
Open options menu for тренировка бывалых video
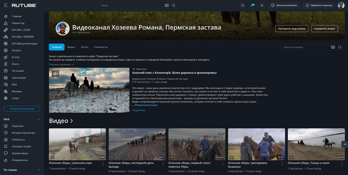tap(282, 163)
